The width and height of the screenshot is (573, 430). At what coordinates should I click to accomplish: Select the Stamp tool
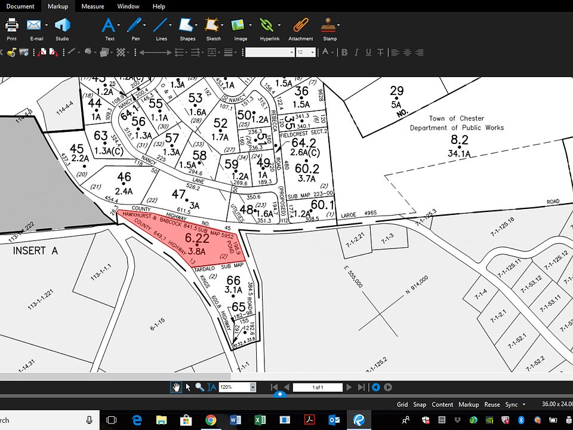click(328, 26)
